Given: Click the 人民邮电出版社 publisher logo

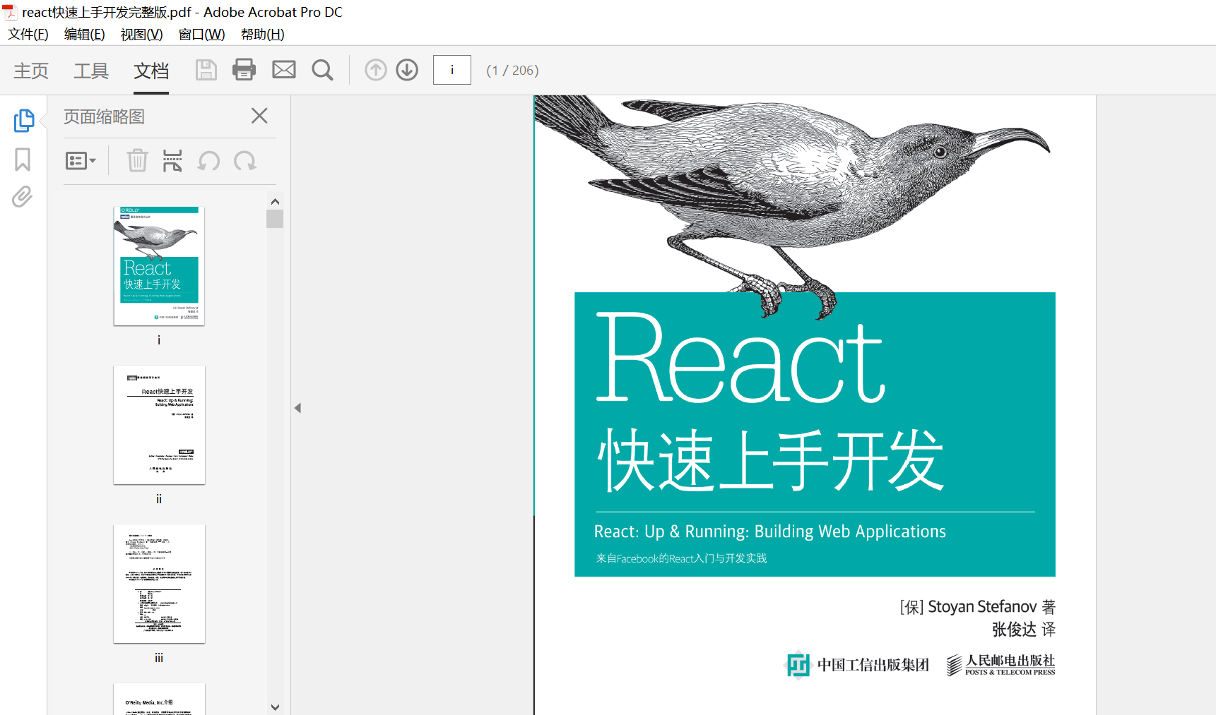Looking at the screenshot, I should point(1000,664).
